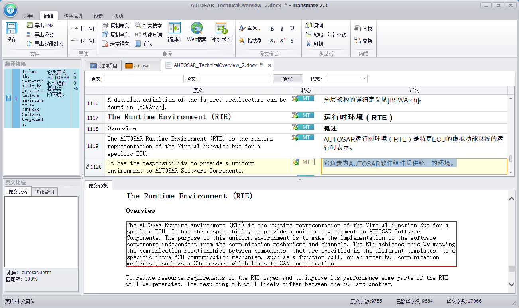The image size is (519, 308).
Task: Toggle superscript formatting
Action: tap(282, 41)
